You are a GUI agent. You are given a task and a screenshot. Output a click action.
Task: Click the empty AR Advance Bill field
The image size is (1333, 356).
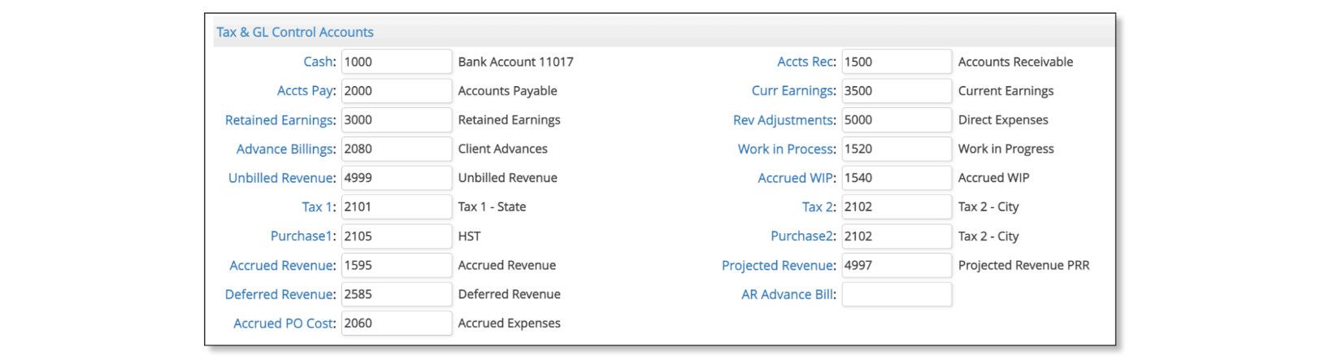pyautogui.click(x=897, y=294)
